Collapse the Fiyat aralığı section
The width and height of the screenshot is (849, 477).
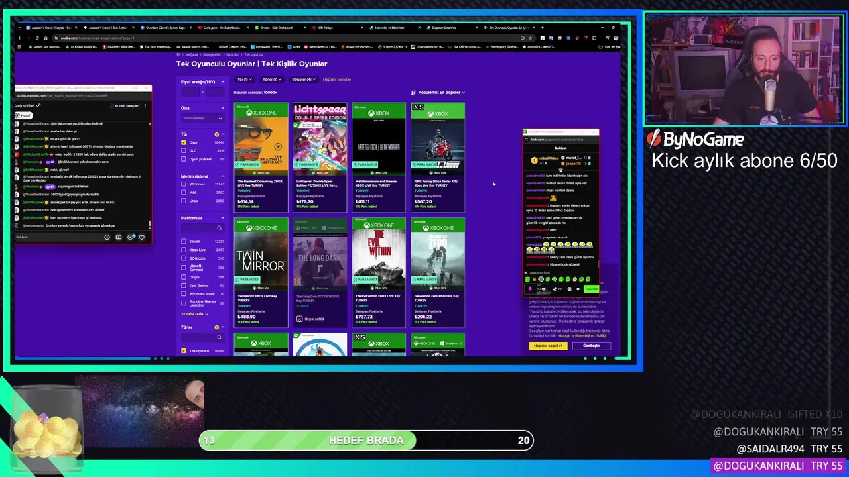(x=223, y=82)
